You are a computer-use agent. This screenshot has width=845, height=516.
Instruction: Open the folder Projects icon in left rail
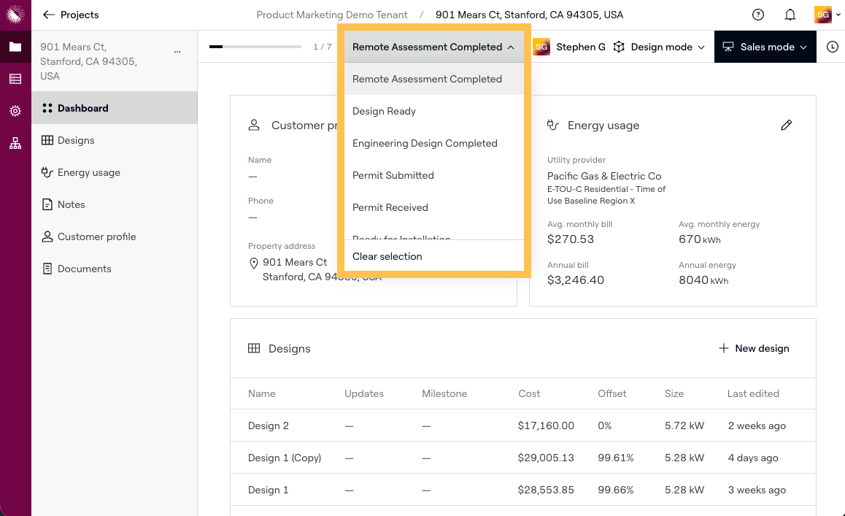tap(15, 47)
